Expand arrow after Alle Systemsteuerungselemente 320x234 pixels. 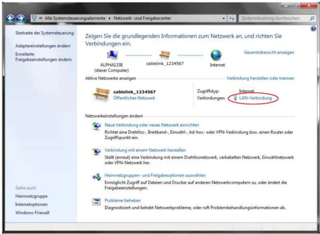coord(110,18)
